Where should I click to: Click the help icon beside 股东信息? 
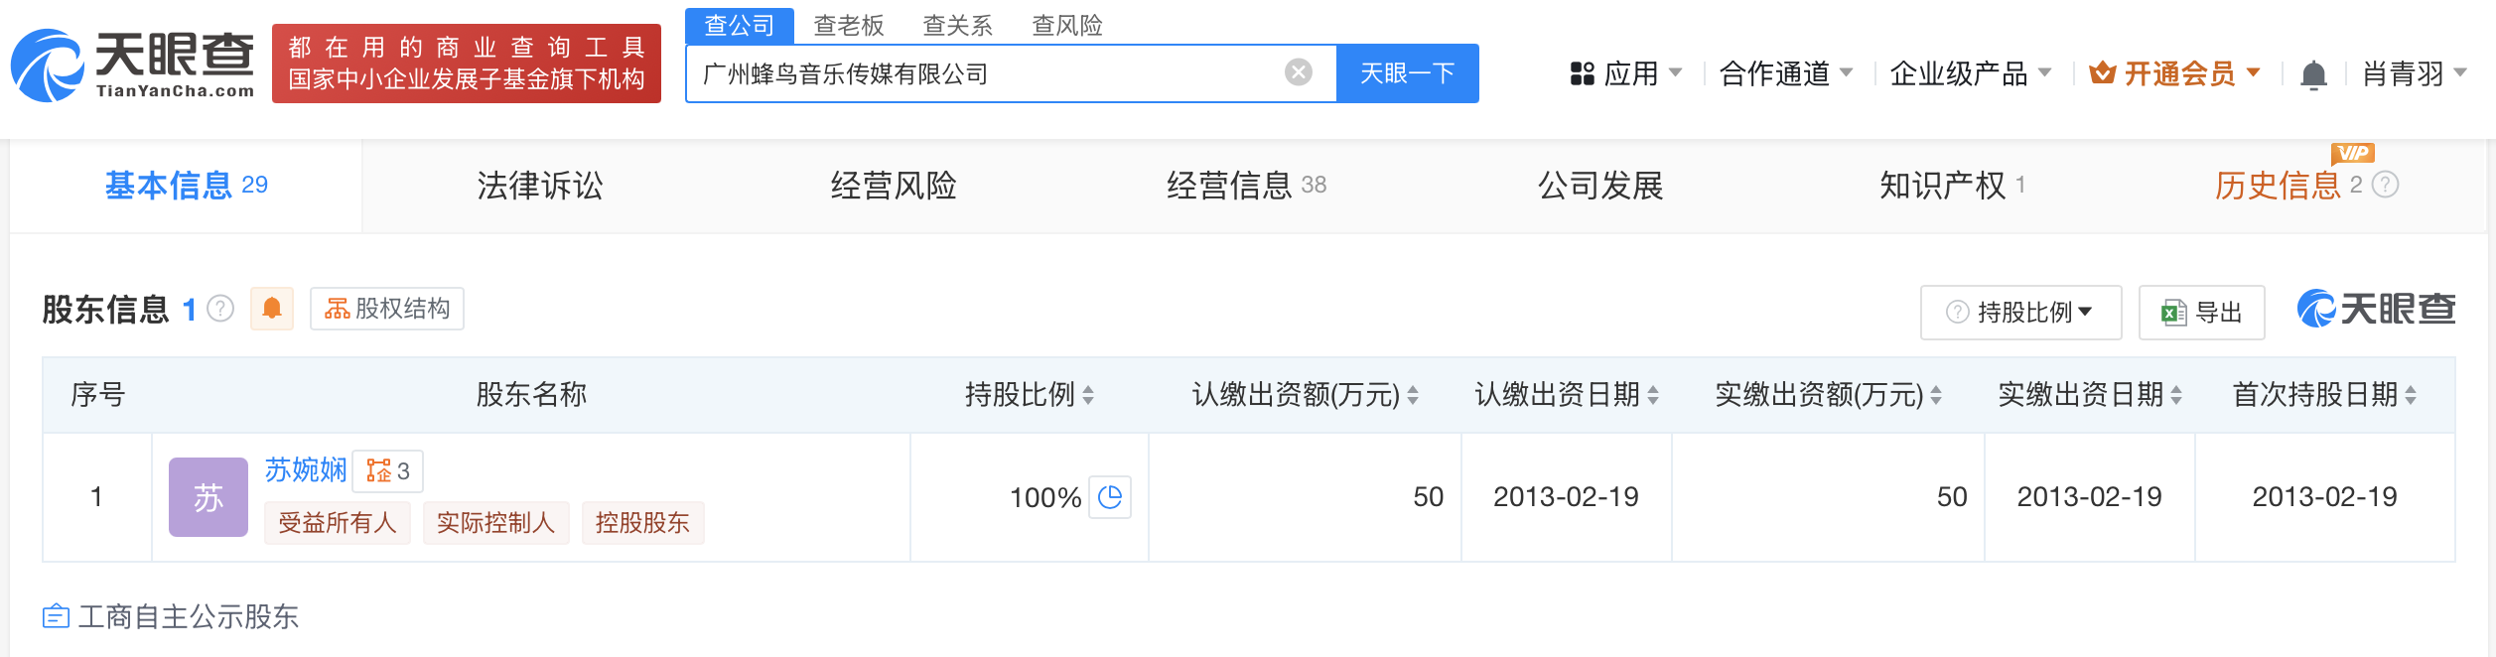pos(220,310)
